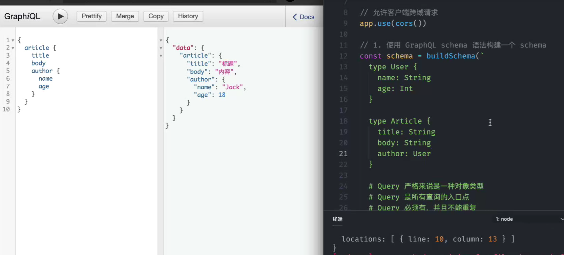Click the Prettify button
This screenshot has width=564, height=255.
point(91,16)
